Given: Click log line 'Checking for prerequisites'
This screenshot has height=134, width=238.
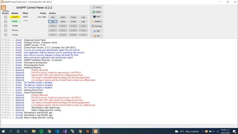Looking at the screenshot, I should click(x=36, y=63).
